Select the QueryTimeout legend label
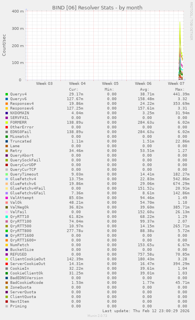Viewport: 195px width, 320px height. pyautogui.click(x=24, y=174)
